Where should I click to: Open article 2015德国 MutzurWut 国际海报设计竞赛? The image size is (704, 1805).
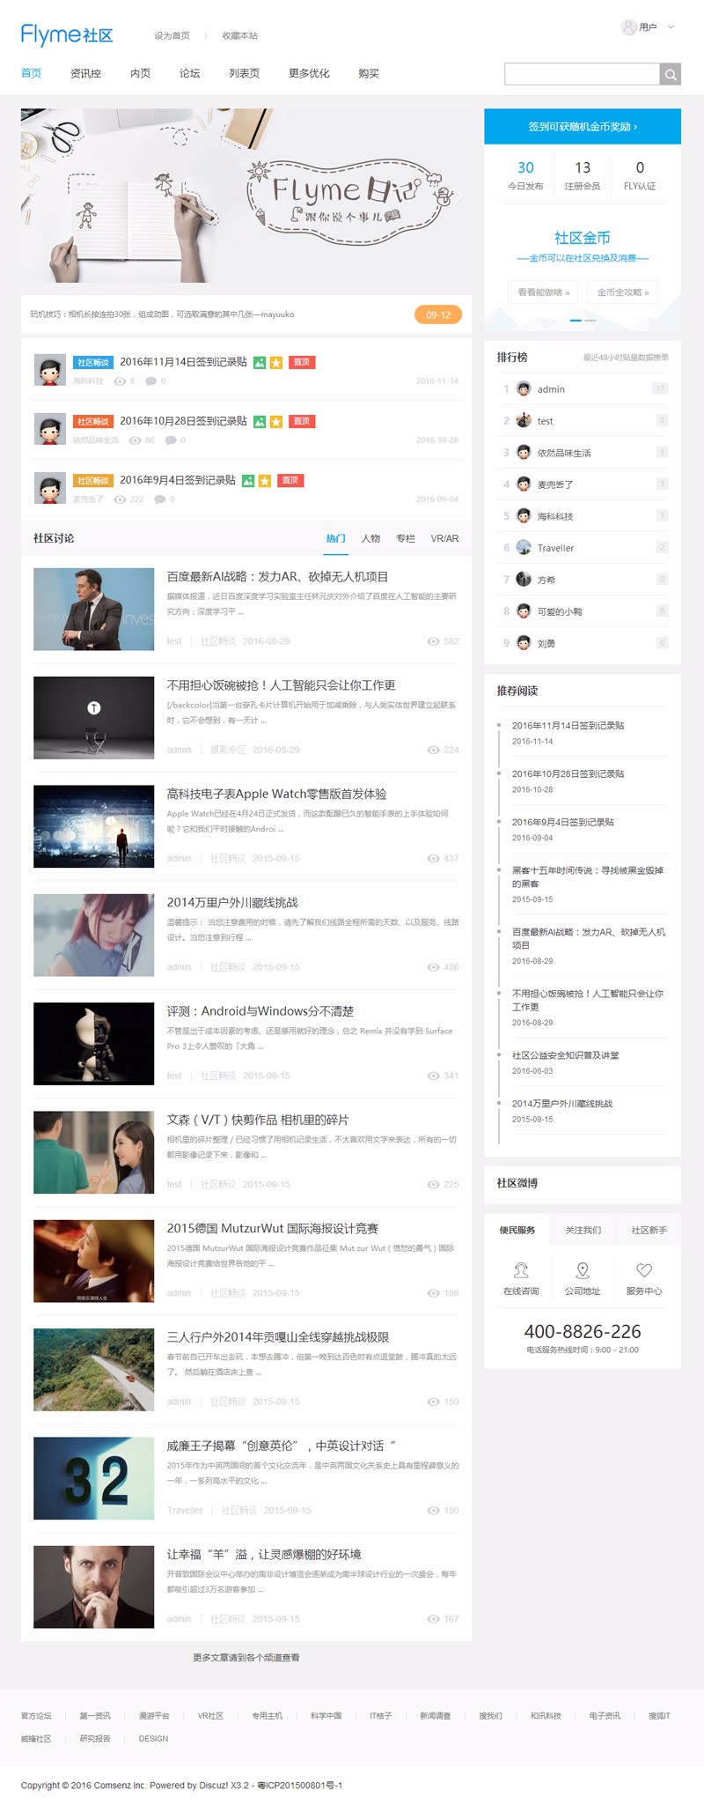272,1228
